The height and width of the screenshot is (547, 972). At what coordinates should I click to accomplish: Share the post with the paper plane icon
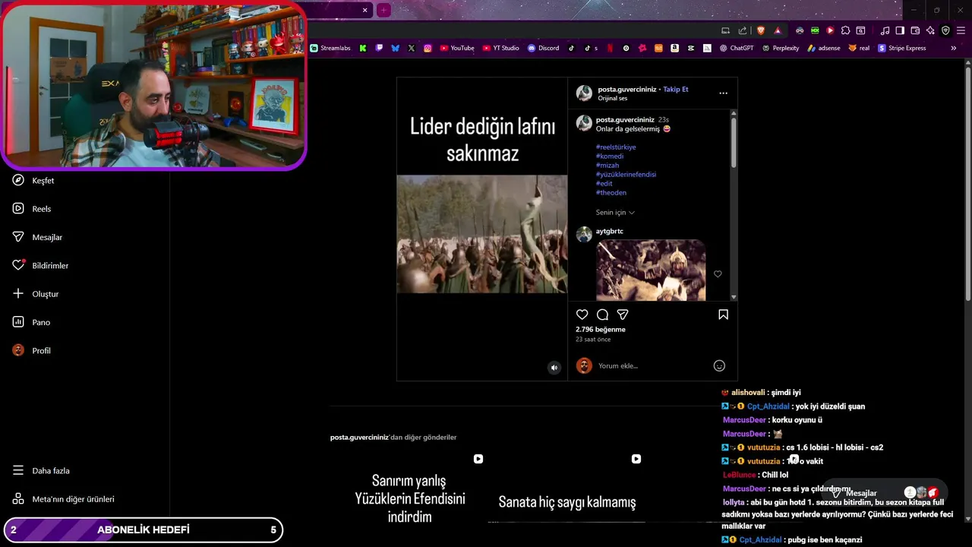(x=623, y=315)
